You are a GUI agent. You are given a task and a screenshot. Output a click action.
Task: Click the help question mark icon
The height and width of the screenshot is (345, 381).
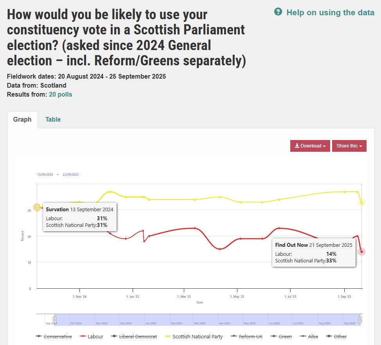(278, 12)
